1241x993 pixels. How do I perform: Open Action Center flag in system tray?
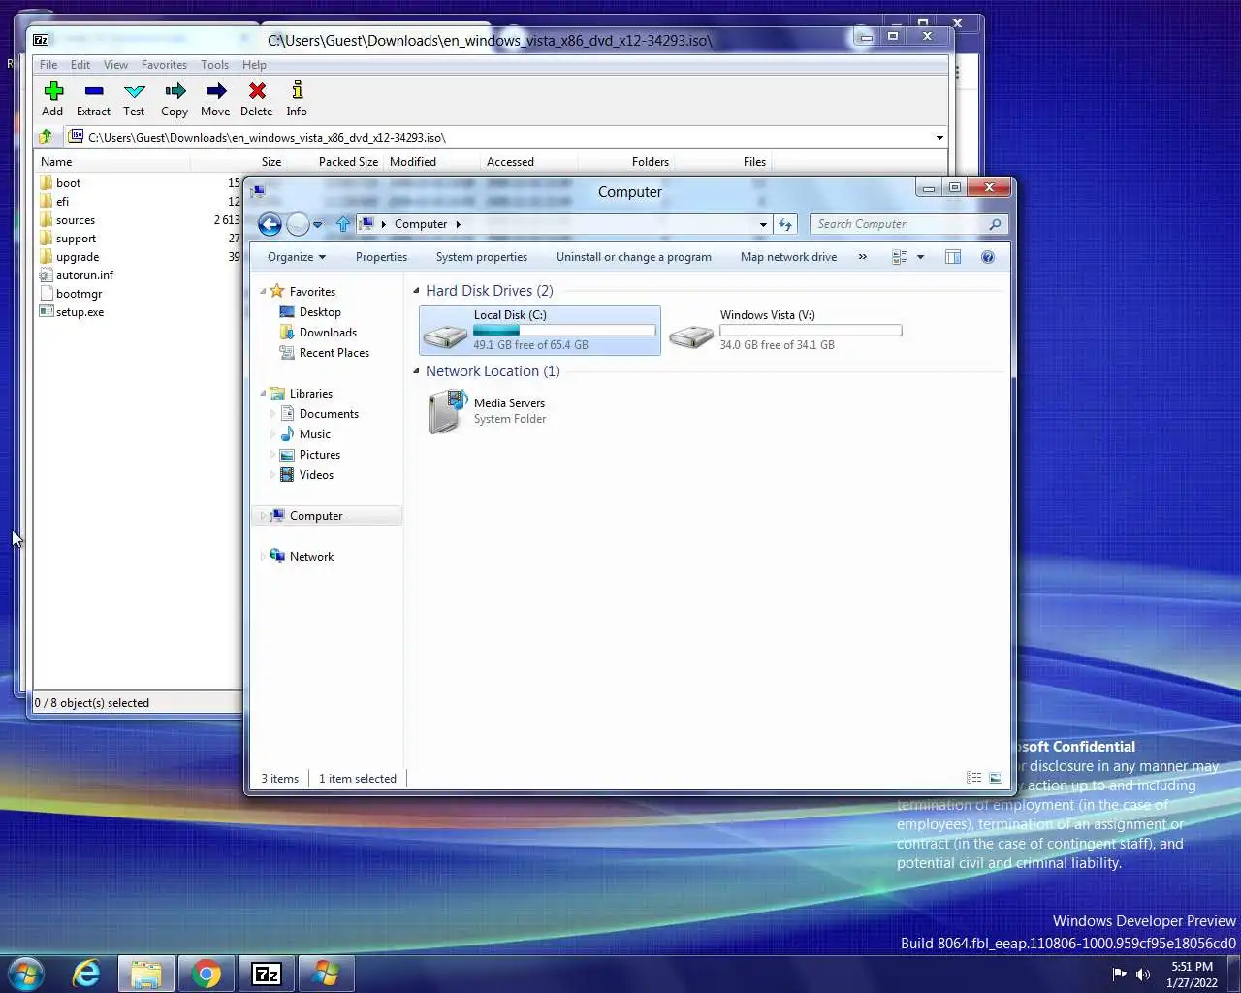click(x=1119, y=975)
